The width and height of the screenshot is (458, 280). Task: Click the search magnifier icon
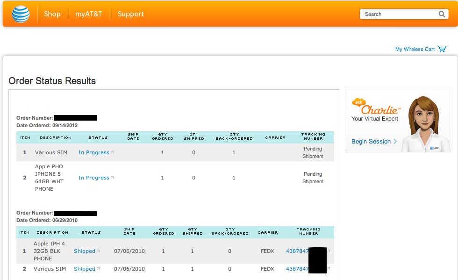pyautogui.click(x=442, y=14)
